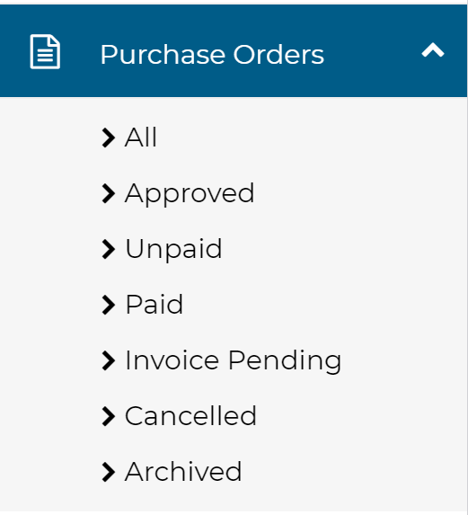Viewport: 468px width, 515px height.
Task: Click the chevron icon beside Cancelled
Action: (x=109, y=416)
